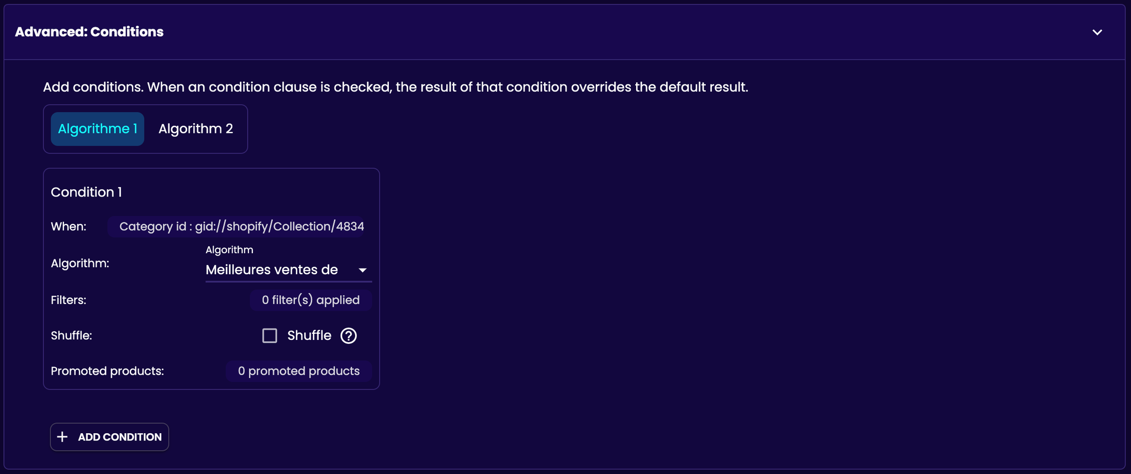This screenshot has height=474, width=1131.
Task: Click the ADD CONDITION button
Action: point(109,437)
